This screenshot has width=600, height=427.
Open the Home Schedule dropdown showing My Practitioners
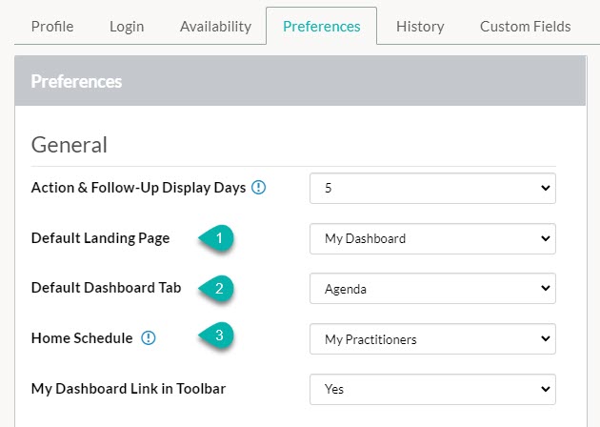click(432, 339)
